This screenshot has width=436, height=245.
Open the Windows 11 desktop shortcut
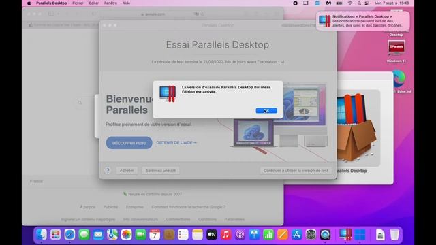(396, 52)
